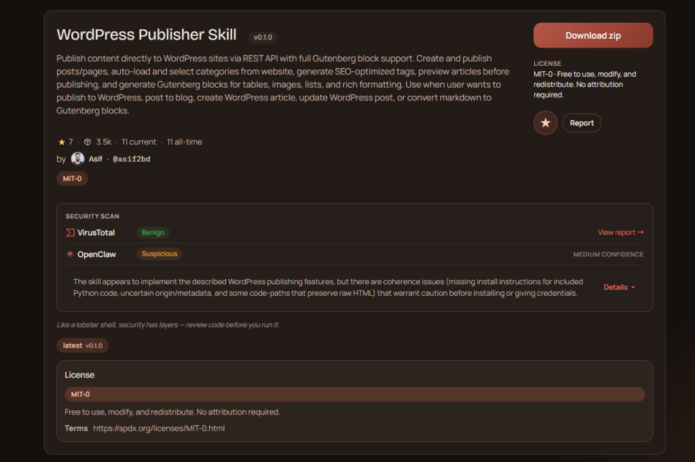This screenshot has width=695, height=462.
Task: Expand the Details dropdown in security scan
Action: click(x=619, y=287)
